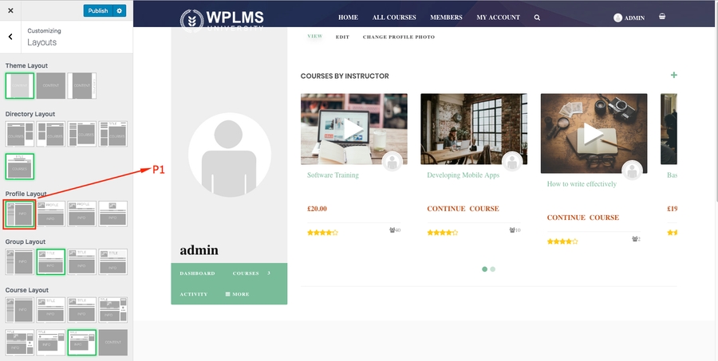Switch to the EDIT profile tab
This screenshot has width=718, height=361.
[x=342, y=37]
